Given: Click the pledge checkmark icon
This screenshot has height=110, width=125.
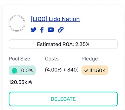Looking at the screenshot, I should pyautogui.click(x=86, y=71).
